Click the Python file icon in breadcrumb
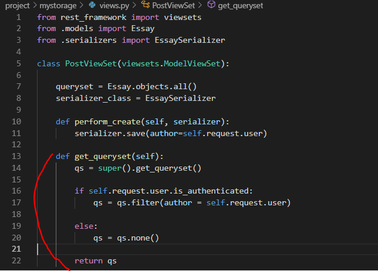The width and height of the screenshot is (378, 271). [92, 5]
